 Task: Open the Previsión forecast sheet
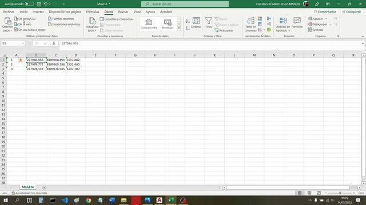click(297, 23)
